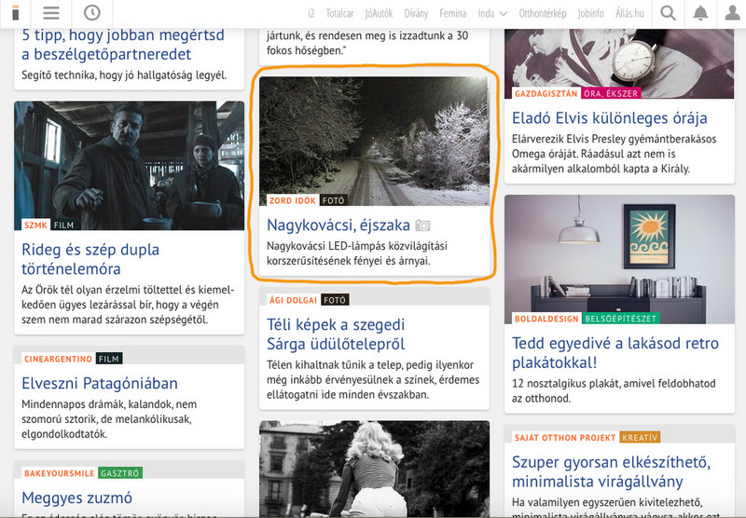
Task: Open 'Nagykovácsi, éjszaka' headline
Action: pos(338,225)
